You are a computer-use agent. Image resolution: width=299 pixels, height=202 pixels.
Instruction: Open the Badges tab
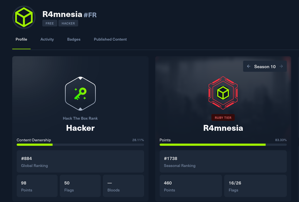click(74, 40)
